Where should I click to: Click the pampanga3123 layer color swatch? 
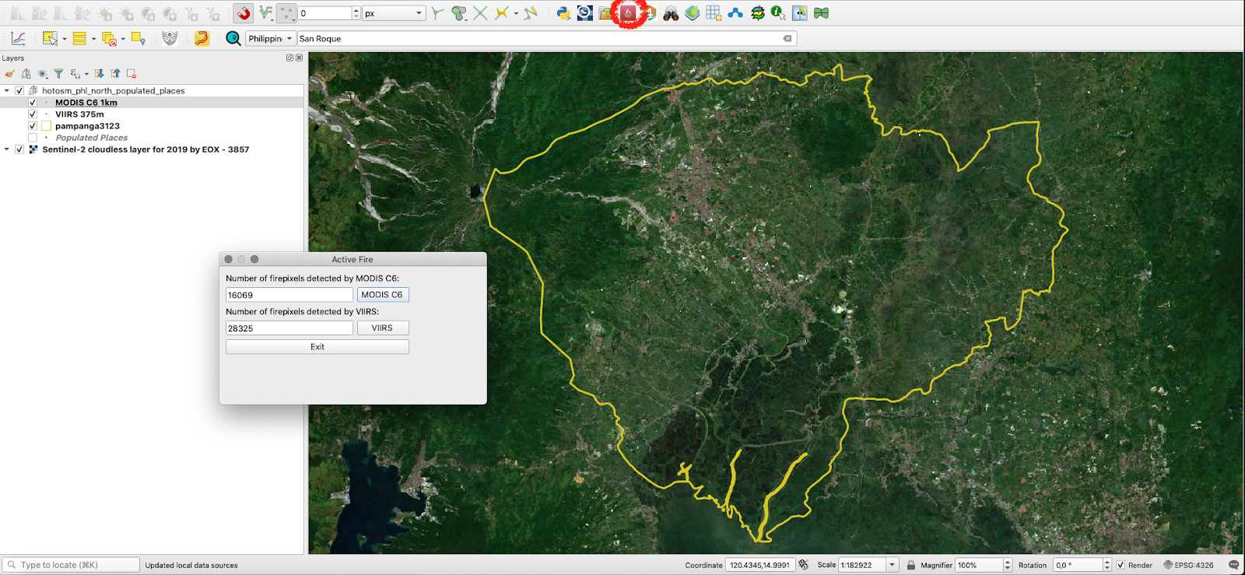[46, 126]
